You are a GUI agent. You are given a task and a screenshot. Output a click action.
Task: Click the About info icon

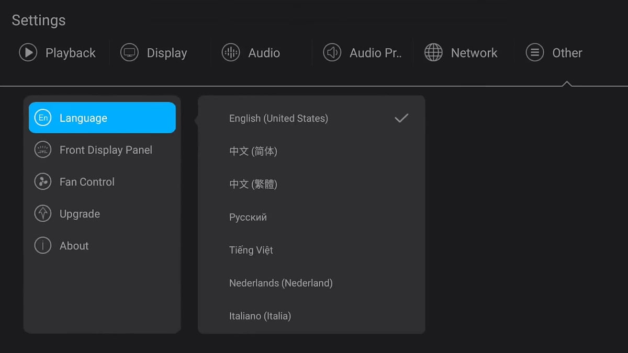(x=43, y=245)
